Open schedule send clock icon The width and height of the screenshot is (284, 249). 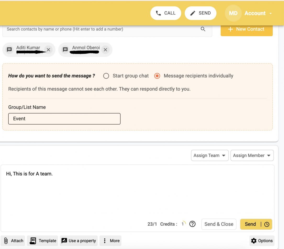pos(267,224)
